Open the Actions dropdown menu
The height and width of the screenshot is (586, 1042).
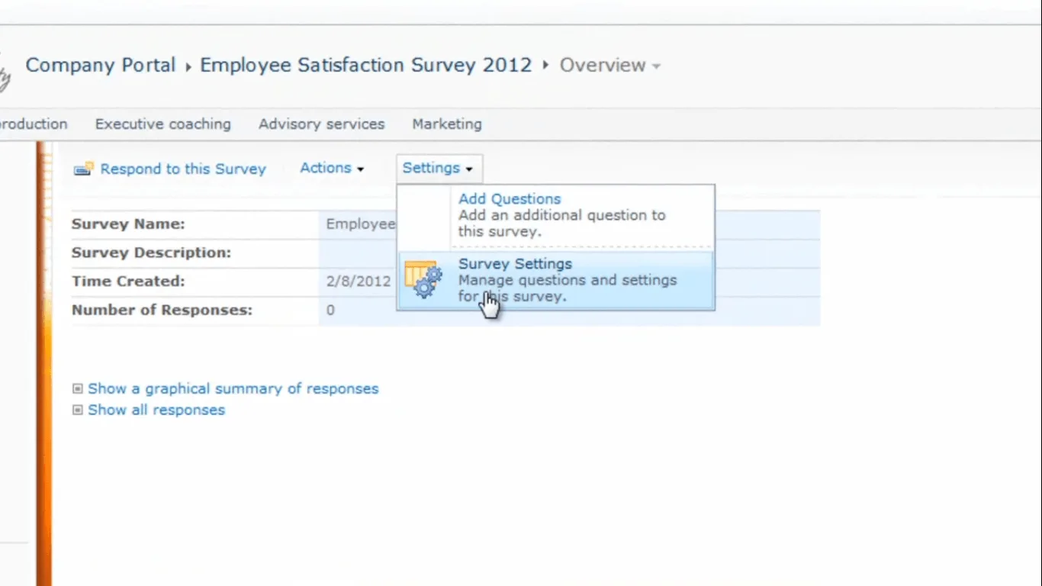pyautogui.click(x=332, y=169)
